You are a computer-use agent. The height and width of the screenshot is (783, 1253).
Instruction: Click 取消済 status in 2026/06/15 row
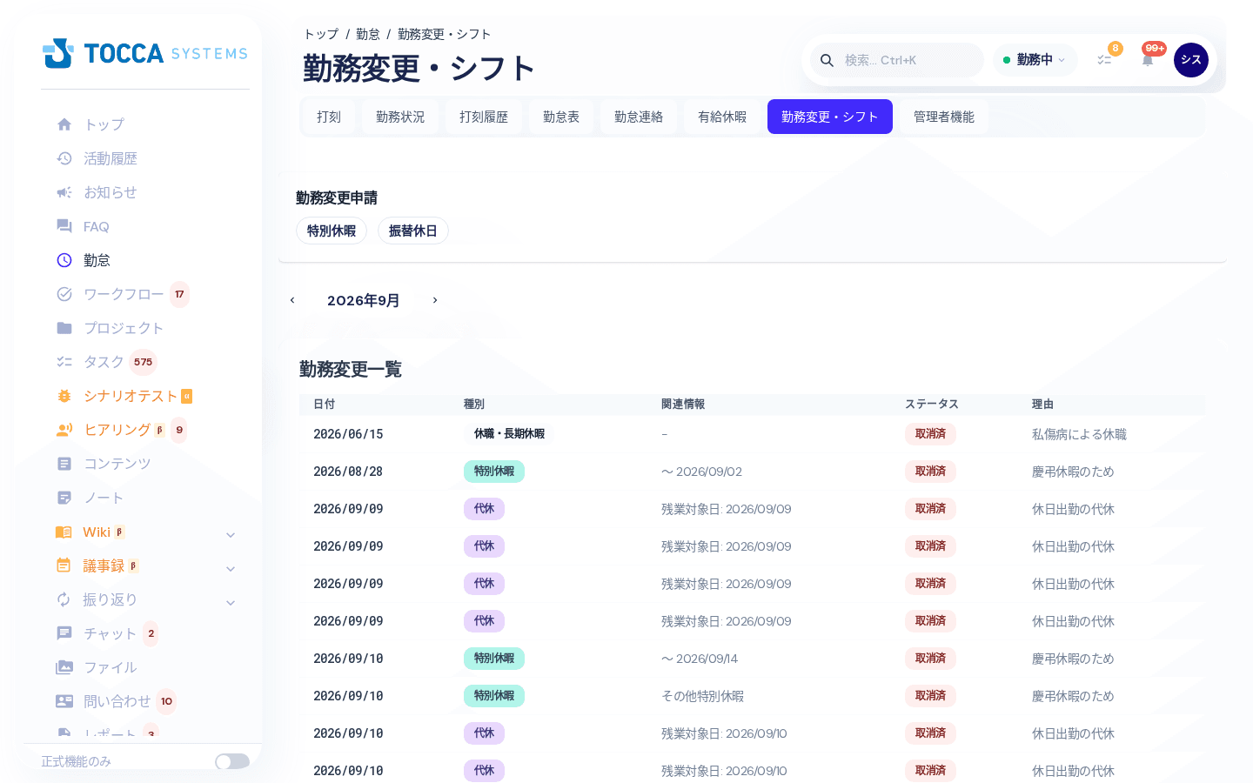[x=931, y=433]
